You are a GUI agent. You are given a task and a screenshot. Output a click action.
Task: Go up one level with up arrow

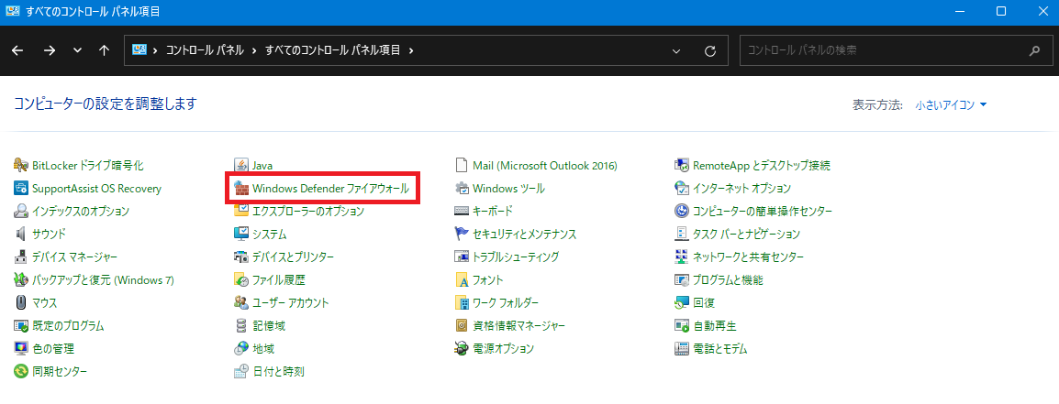pos(104,50)
